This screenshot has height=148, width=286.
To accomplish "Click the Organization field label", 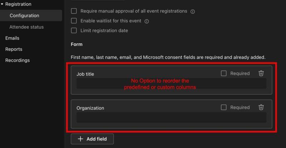I will point(90,108).
